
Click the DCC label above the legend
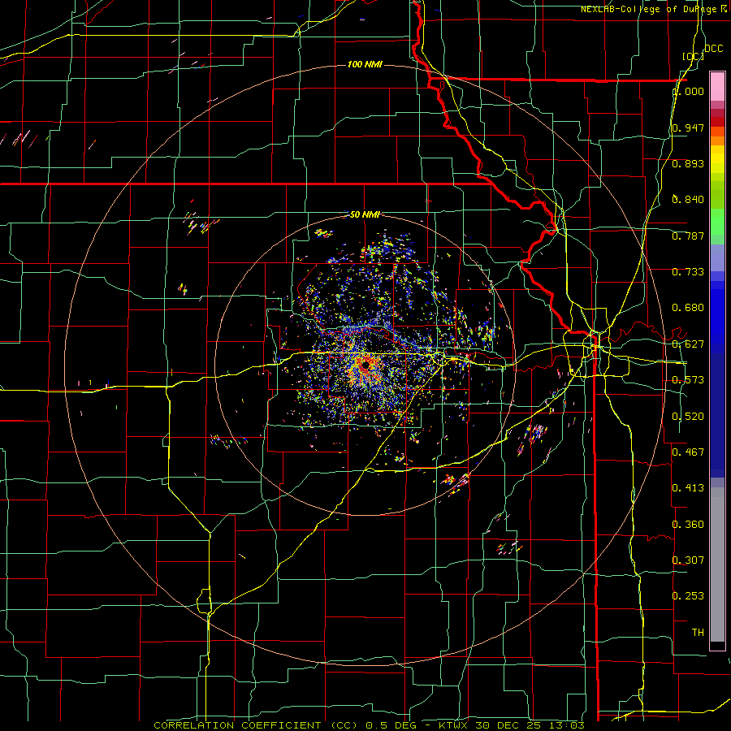(713, 49)
